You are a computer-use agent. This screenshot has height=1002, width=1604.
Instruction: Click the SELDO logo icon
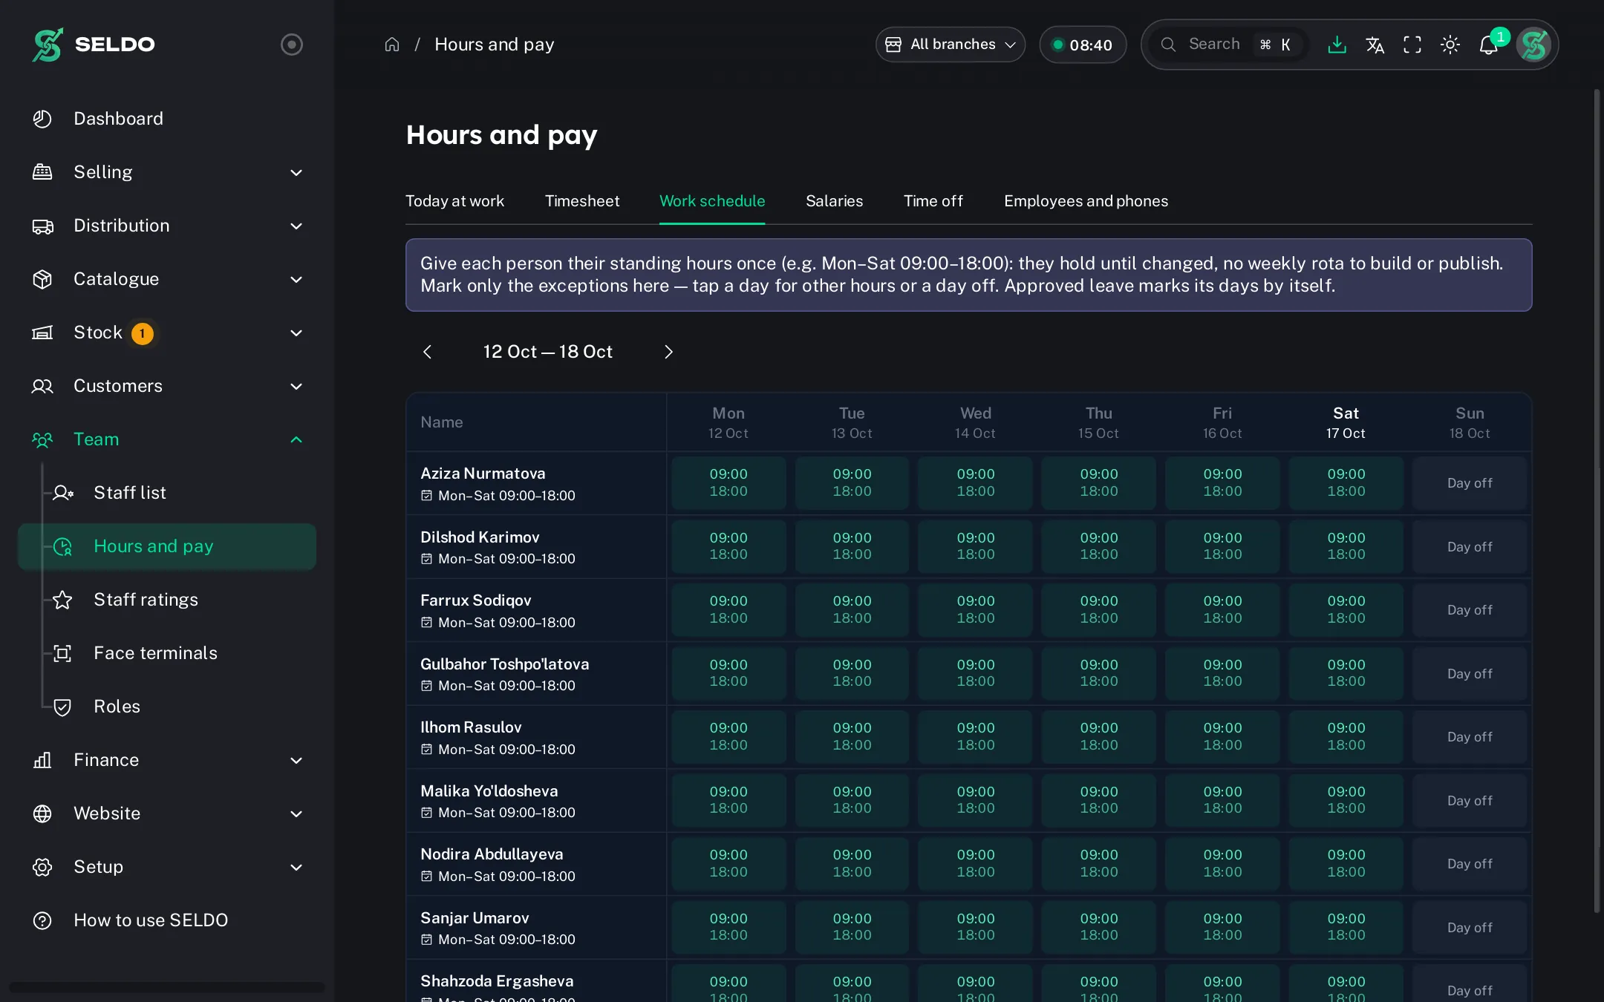tap(48, 45)
